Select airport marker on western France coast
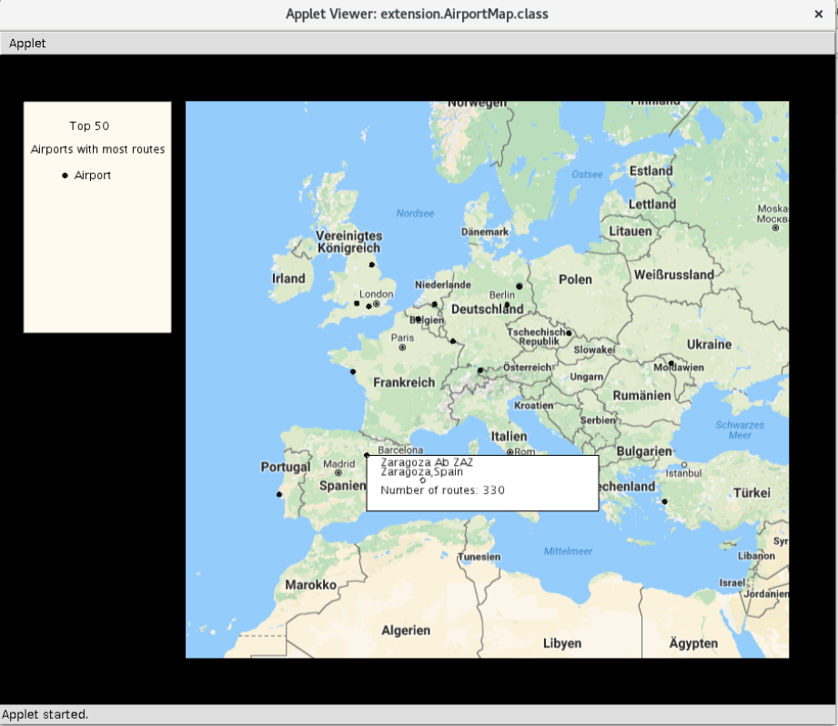 pos(353,371)
